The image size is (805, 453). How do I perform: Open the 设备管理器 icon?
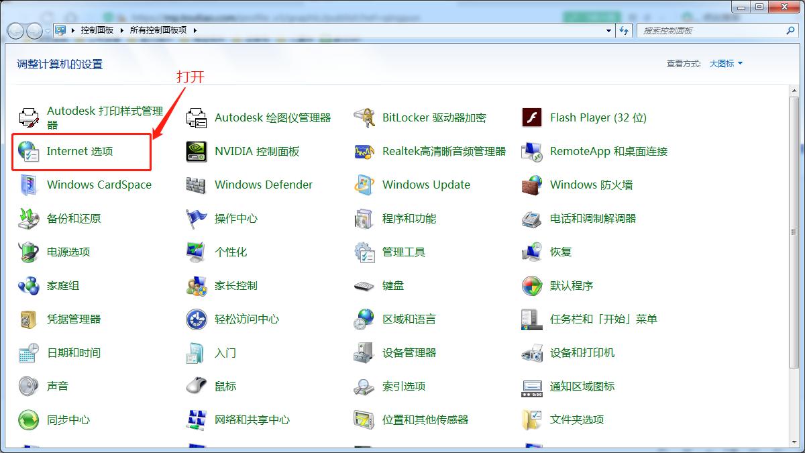(x=364, y=353)
